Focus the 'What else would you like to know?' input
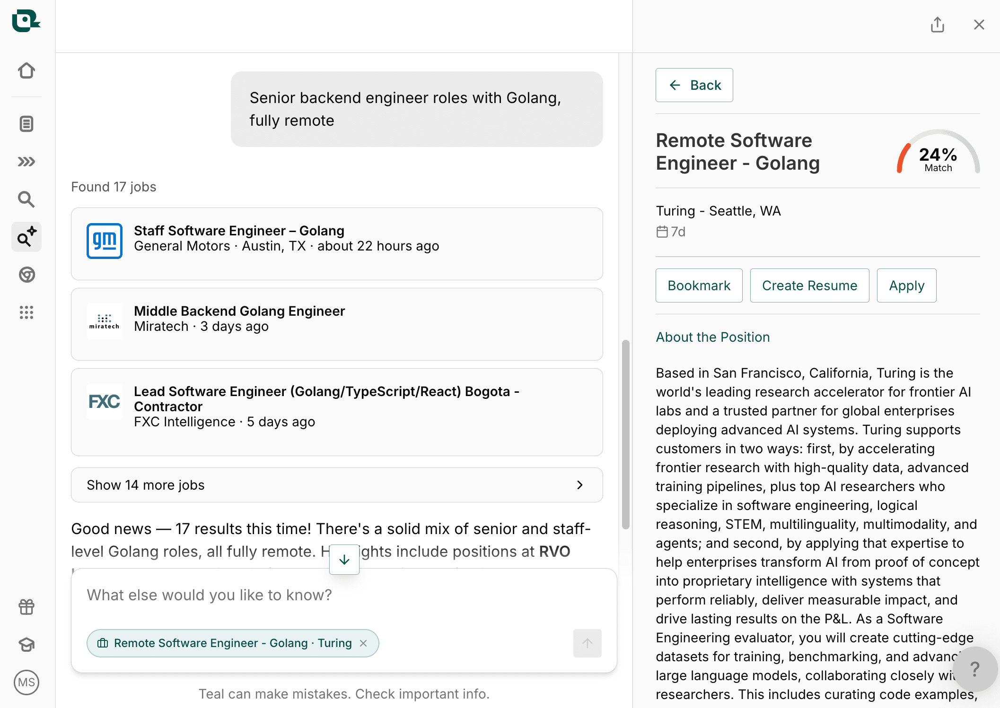Screen dimensions: 1000x708 (x=344, y=595)
